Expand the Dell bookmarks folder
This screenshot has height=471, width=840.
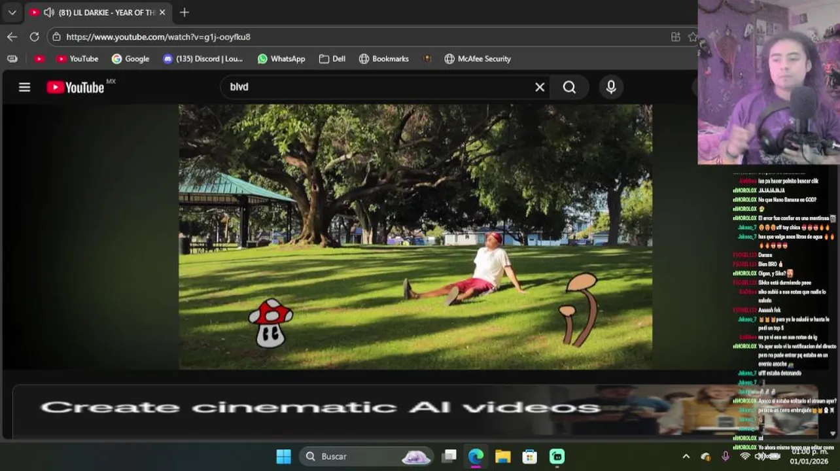coord(332,59)
